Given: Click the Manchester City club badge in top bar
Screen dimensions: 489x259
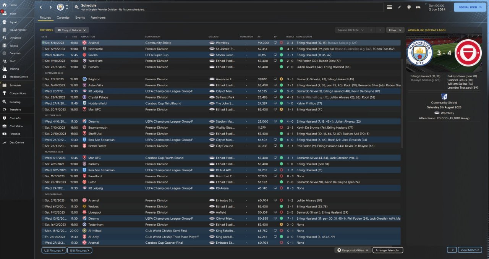Looking at the screenshot, I should pos(60,7).
